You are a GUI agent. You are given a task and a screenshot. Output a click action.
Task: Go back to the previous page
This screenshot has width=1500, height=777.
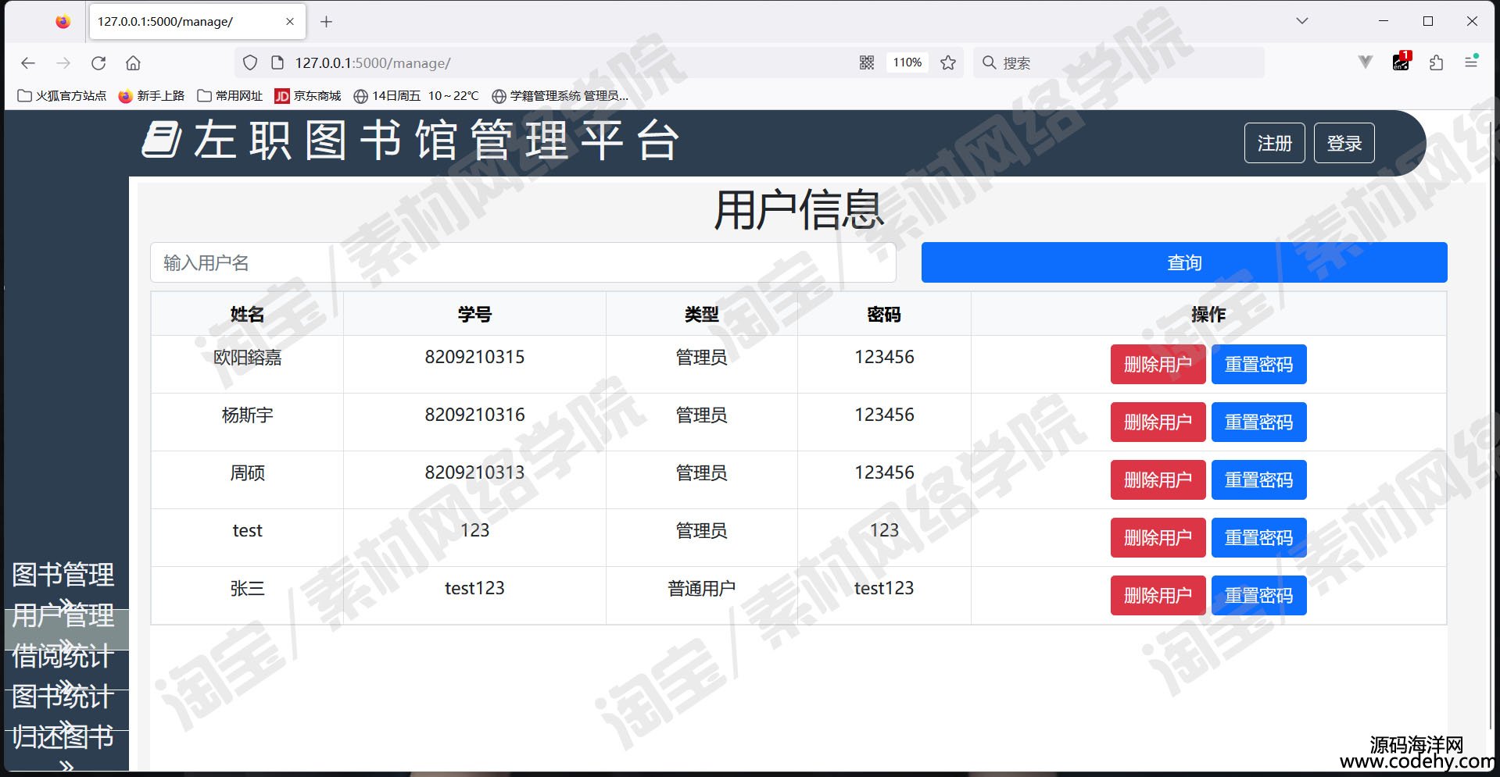[28, 63]
